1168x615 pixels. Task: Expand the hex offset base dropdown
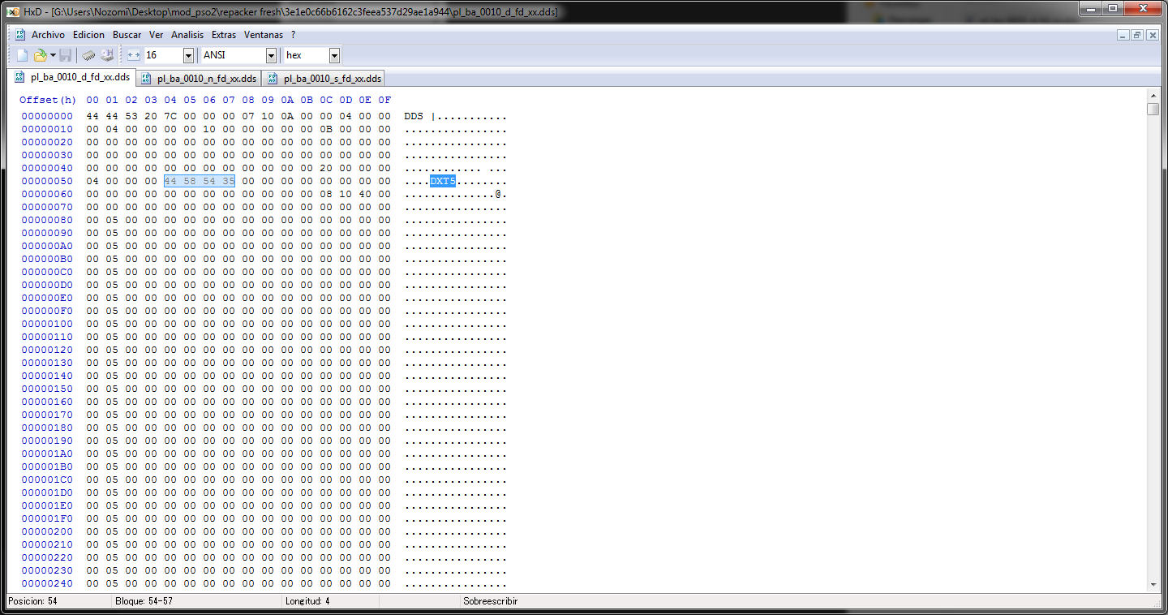coord(334,55)
